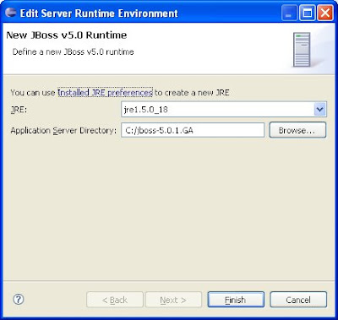Open the Installed JRE preferences link

tap(106, 93)
